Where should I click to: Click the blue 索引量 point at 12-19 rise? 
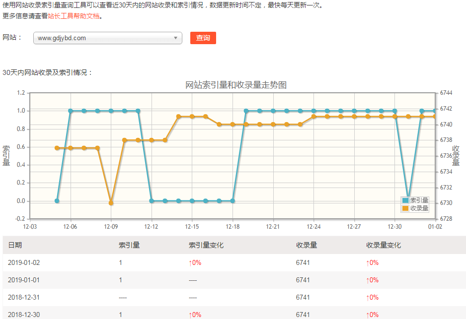(246, 111)
